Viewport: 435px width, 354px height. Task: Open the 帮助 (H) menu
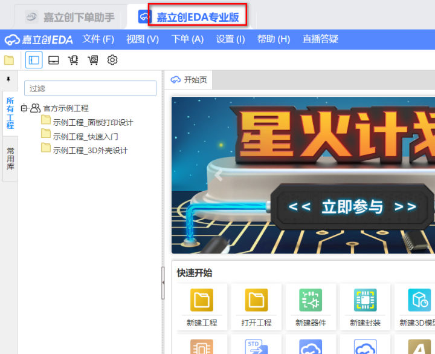(274, 39)
